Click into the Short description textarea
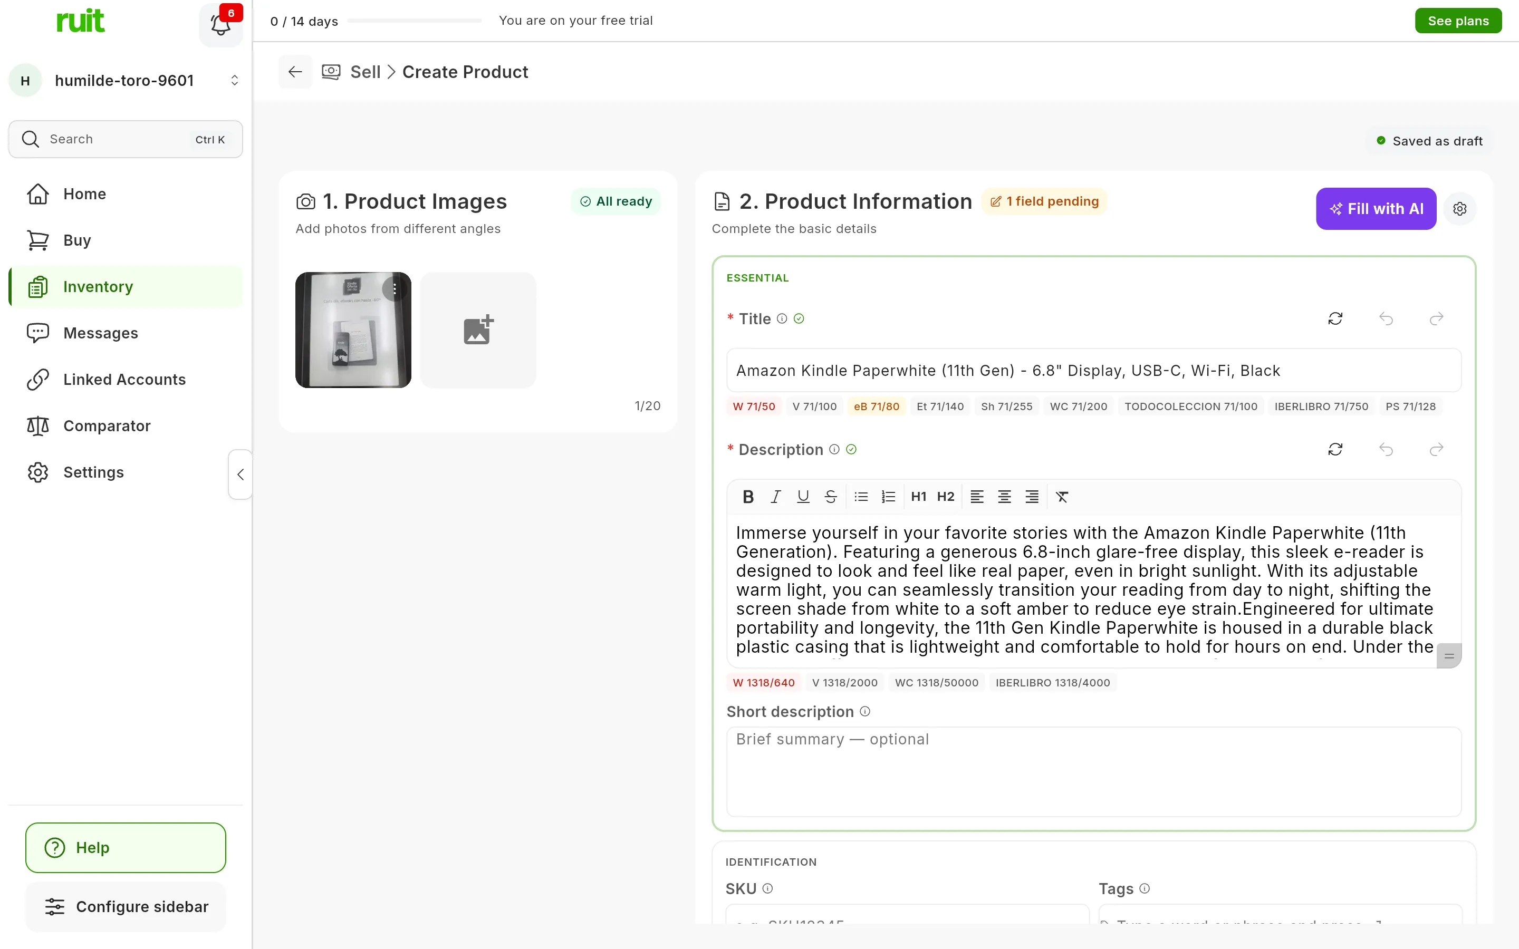Viewport: 1519px width, 949px height. 1093,772
